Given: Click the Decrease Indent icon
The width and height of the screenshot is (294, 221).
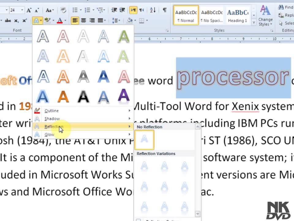Looking at the screenshot, I should tap(114, 10).
